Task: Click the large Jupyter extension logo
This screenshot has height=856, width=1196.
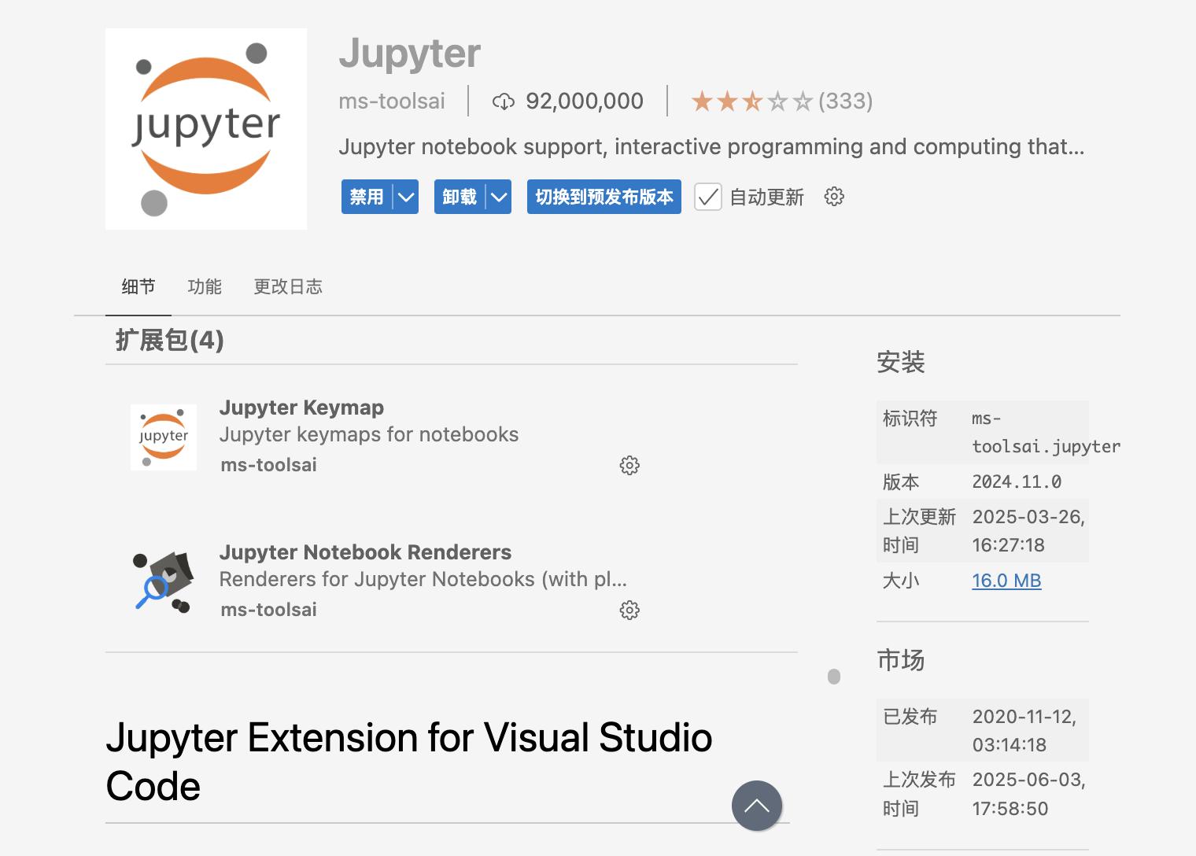Action: 206,129
